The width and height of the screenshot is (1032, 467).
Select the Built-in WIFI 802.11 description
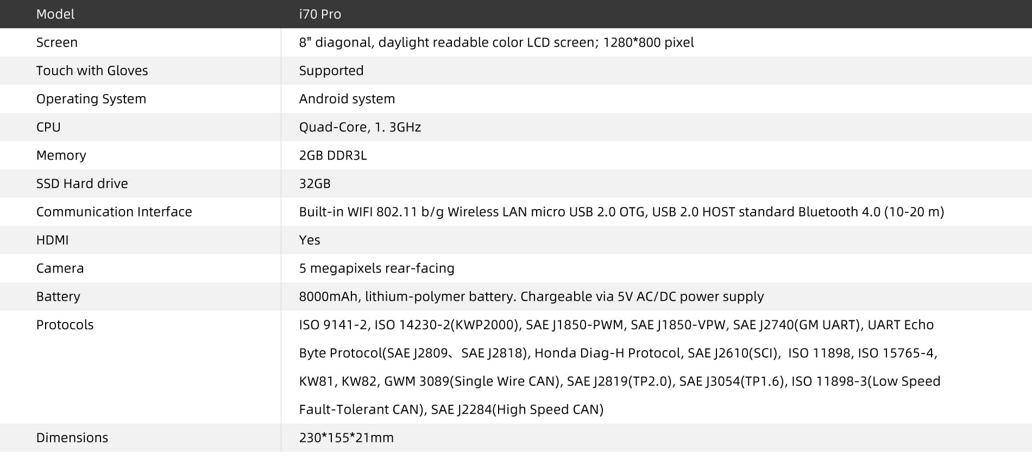(x=621, y=212)
